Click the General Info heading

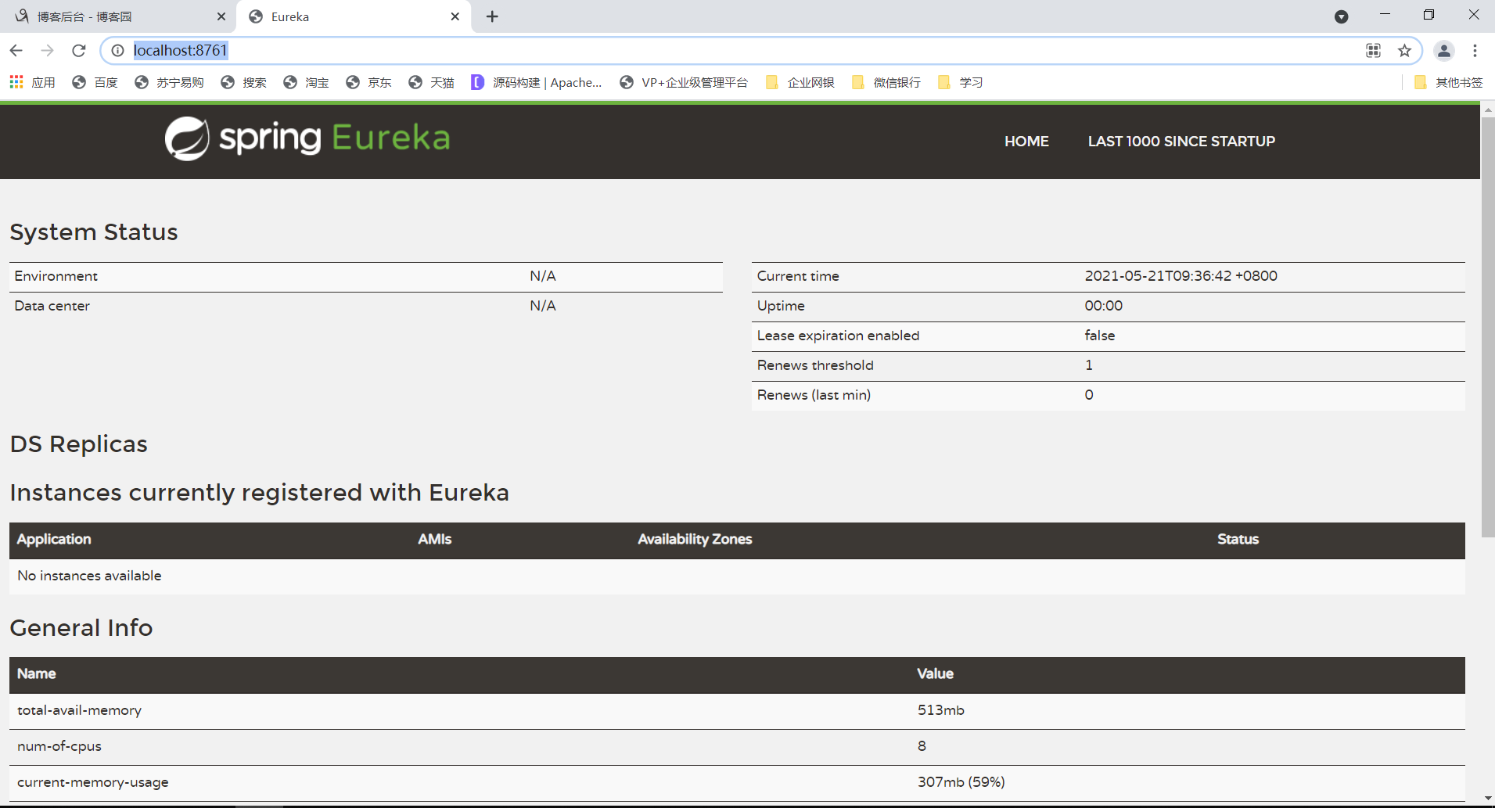[81, 628]
